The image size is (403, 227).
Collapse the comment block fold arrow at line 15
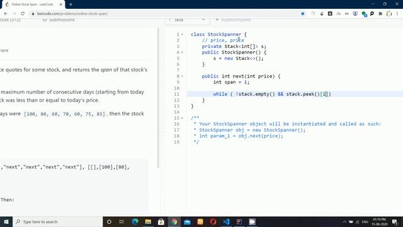(x=182, y=118)
